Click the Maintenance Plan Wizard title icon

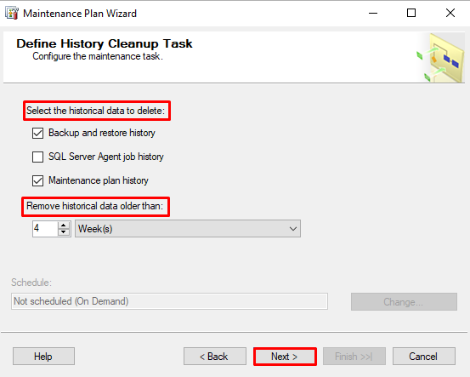12,14
